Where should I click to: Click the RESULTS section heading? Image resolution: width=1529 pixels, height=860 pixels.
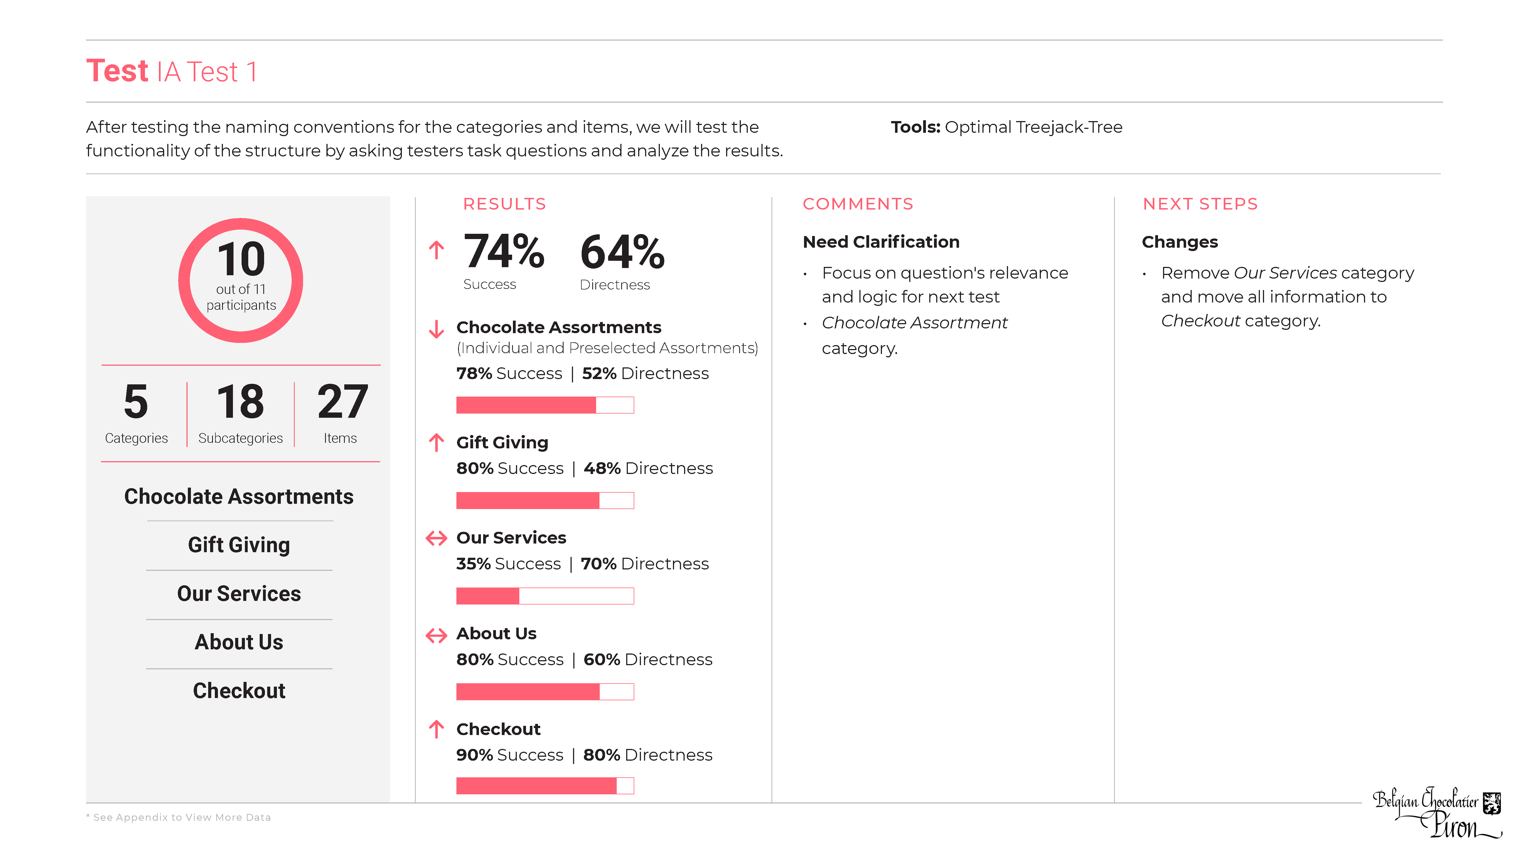pos(504,204)
